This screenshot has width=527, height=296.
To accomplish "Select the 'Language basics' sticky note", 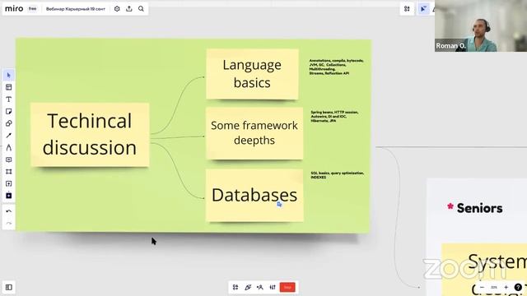I will tap(252, 74).
